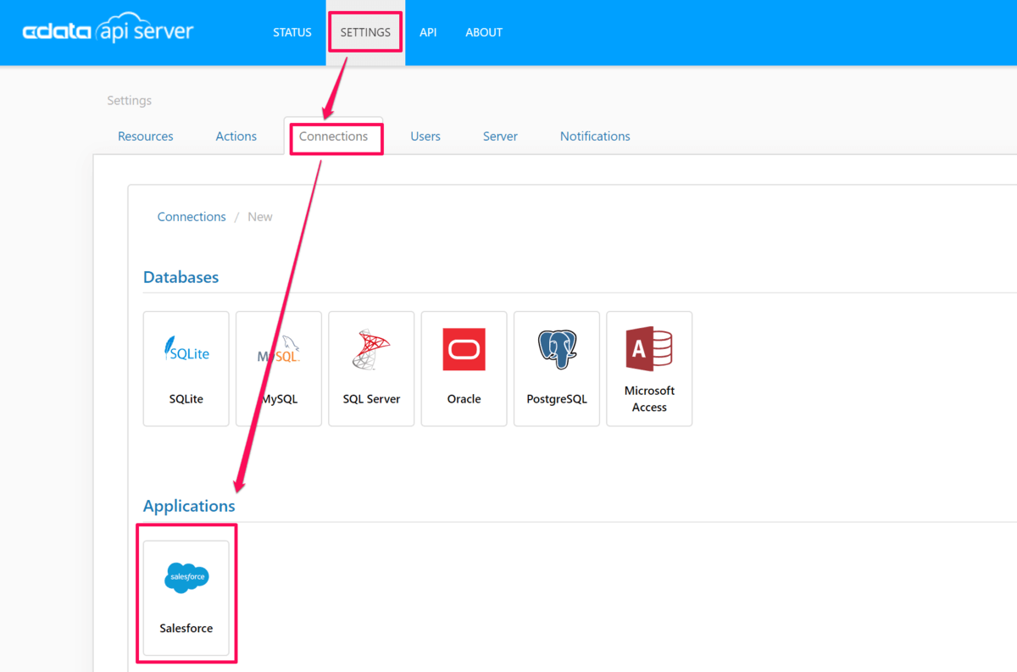The image size is (1017, 672).
Task: Select the Connections tab
Action: click(x=333, y=136)
